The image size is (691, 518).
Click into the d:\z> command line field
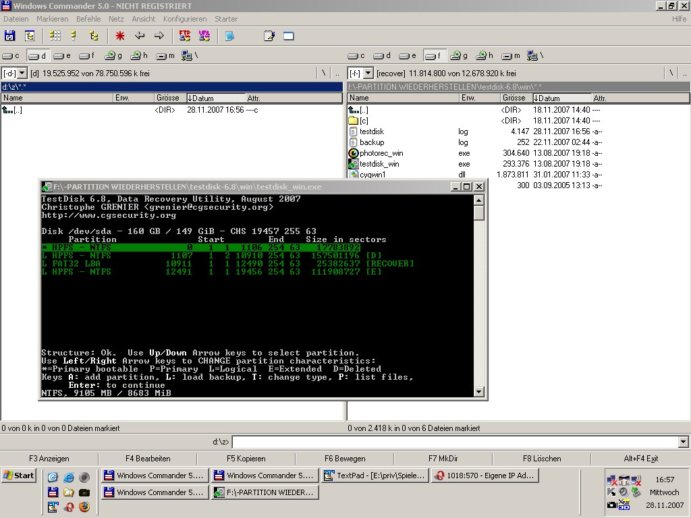(455, 441)
